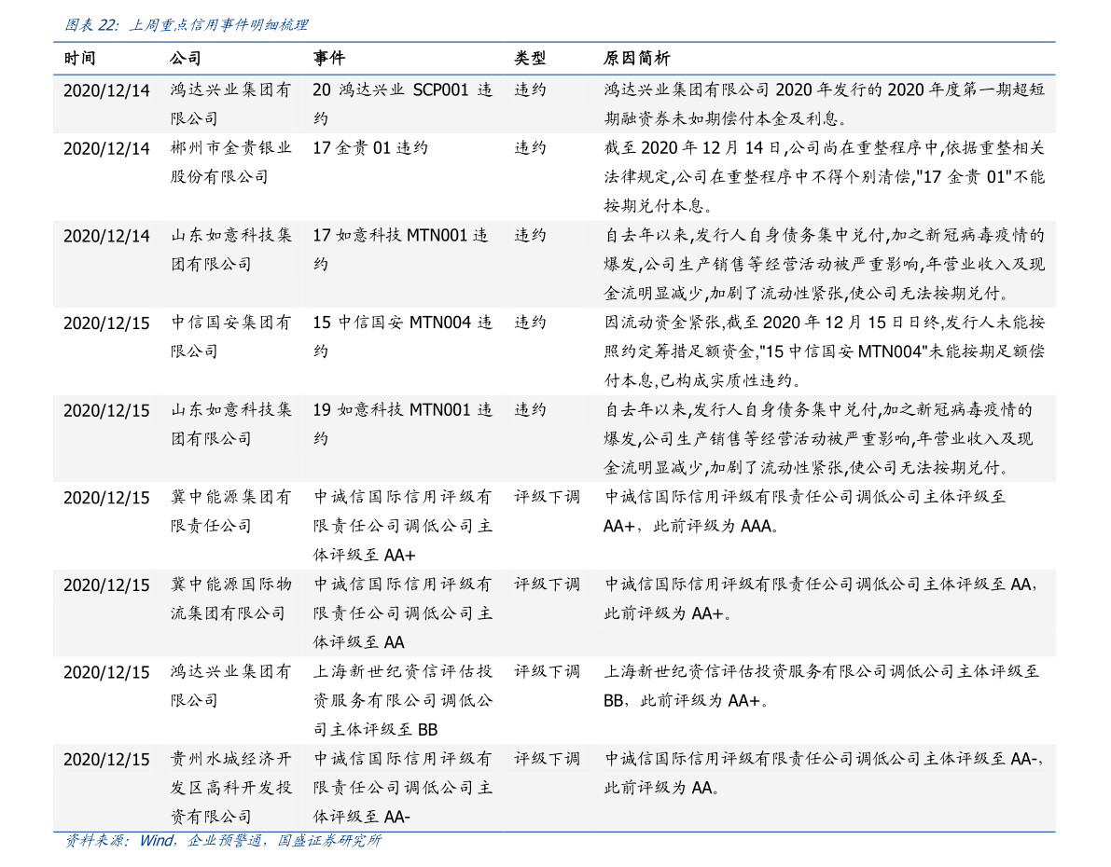
Task: Click the event "20 鸿达兴业 SCP001 违约"
Action: coord(402,104)
